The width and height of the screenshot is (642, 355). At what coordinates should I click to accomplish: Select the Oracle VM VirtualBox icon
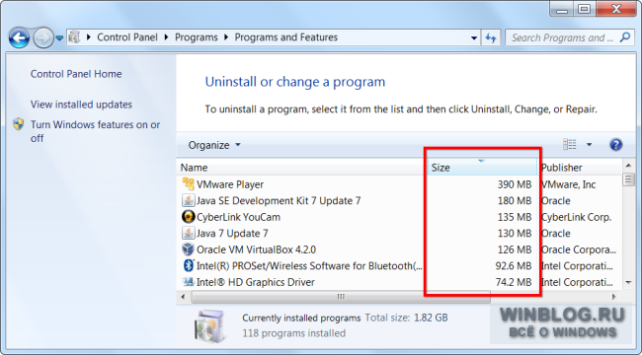point(188,249)
